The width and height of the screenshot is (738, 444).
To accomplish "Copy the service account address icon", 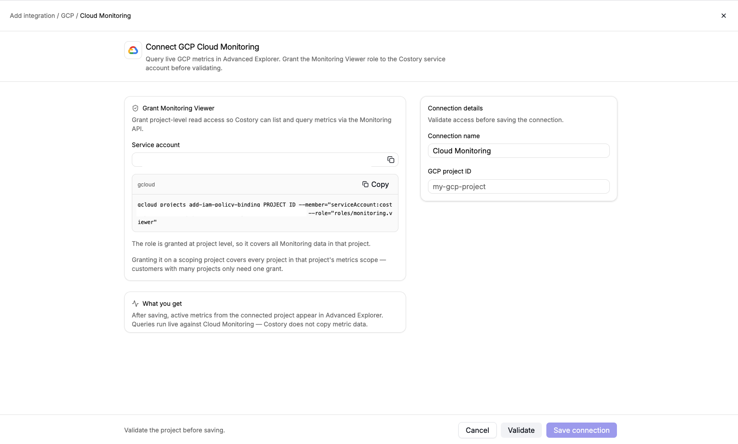I will [x=391, y=160].
